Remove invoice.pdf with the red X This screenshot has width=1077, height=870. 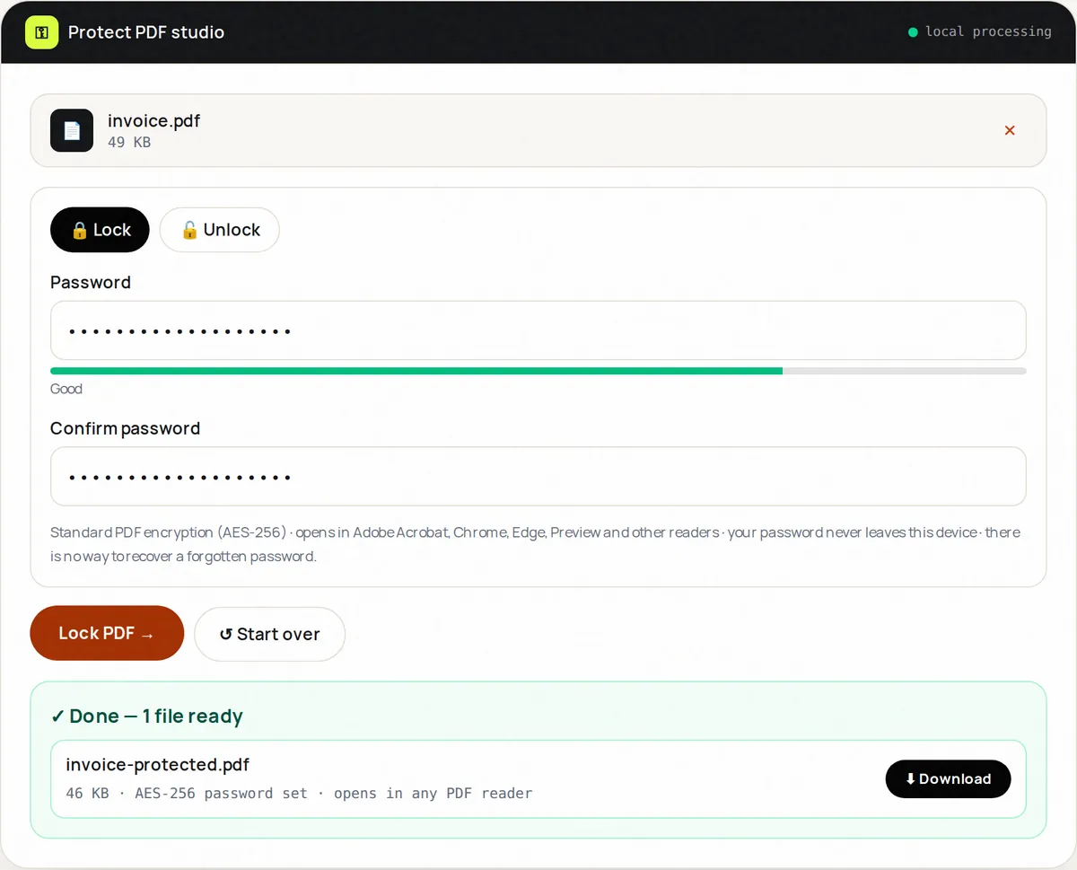pyautogui.click(x=1010, y=130)
